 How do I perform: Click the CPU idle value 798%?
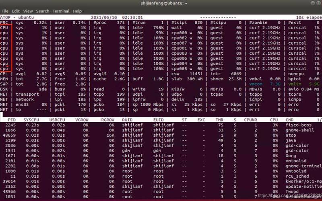[x=158, y=28]
